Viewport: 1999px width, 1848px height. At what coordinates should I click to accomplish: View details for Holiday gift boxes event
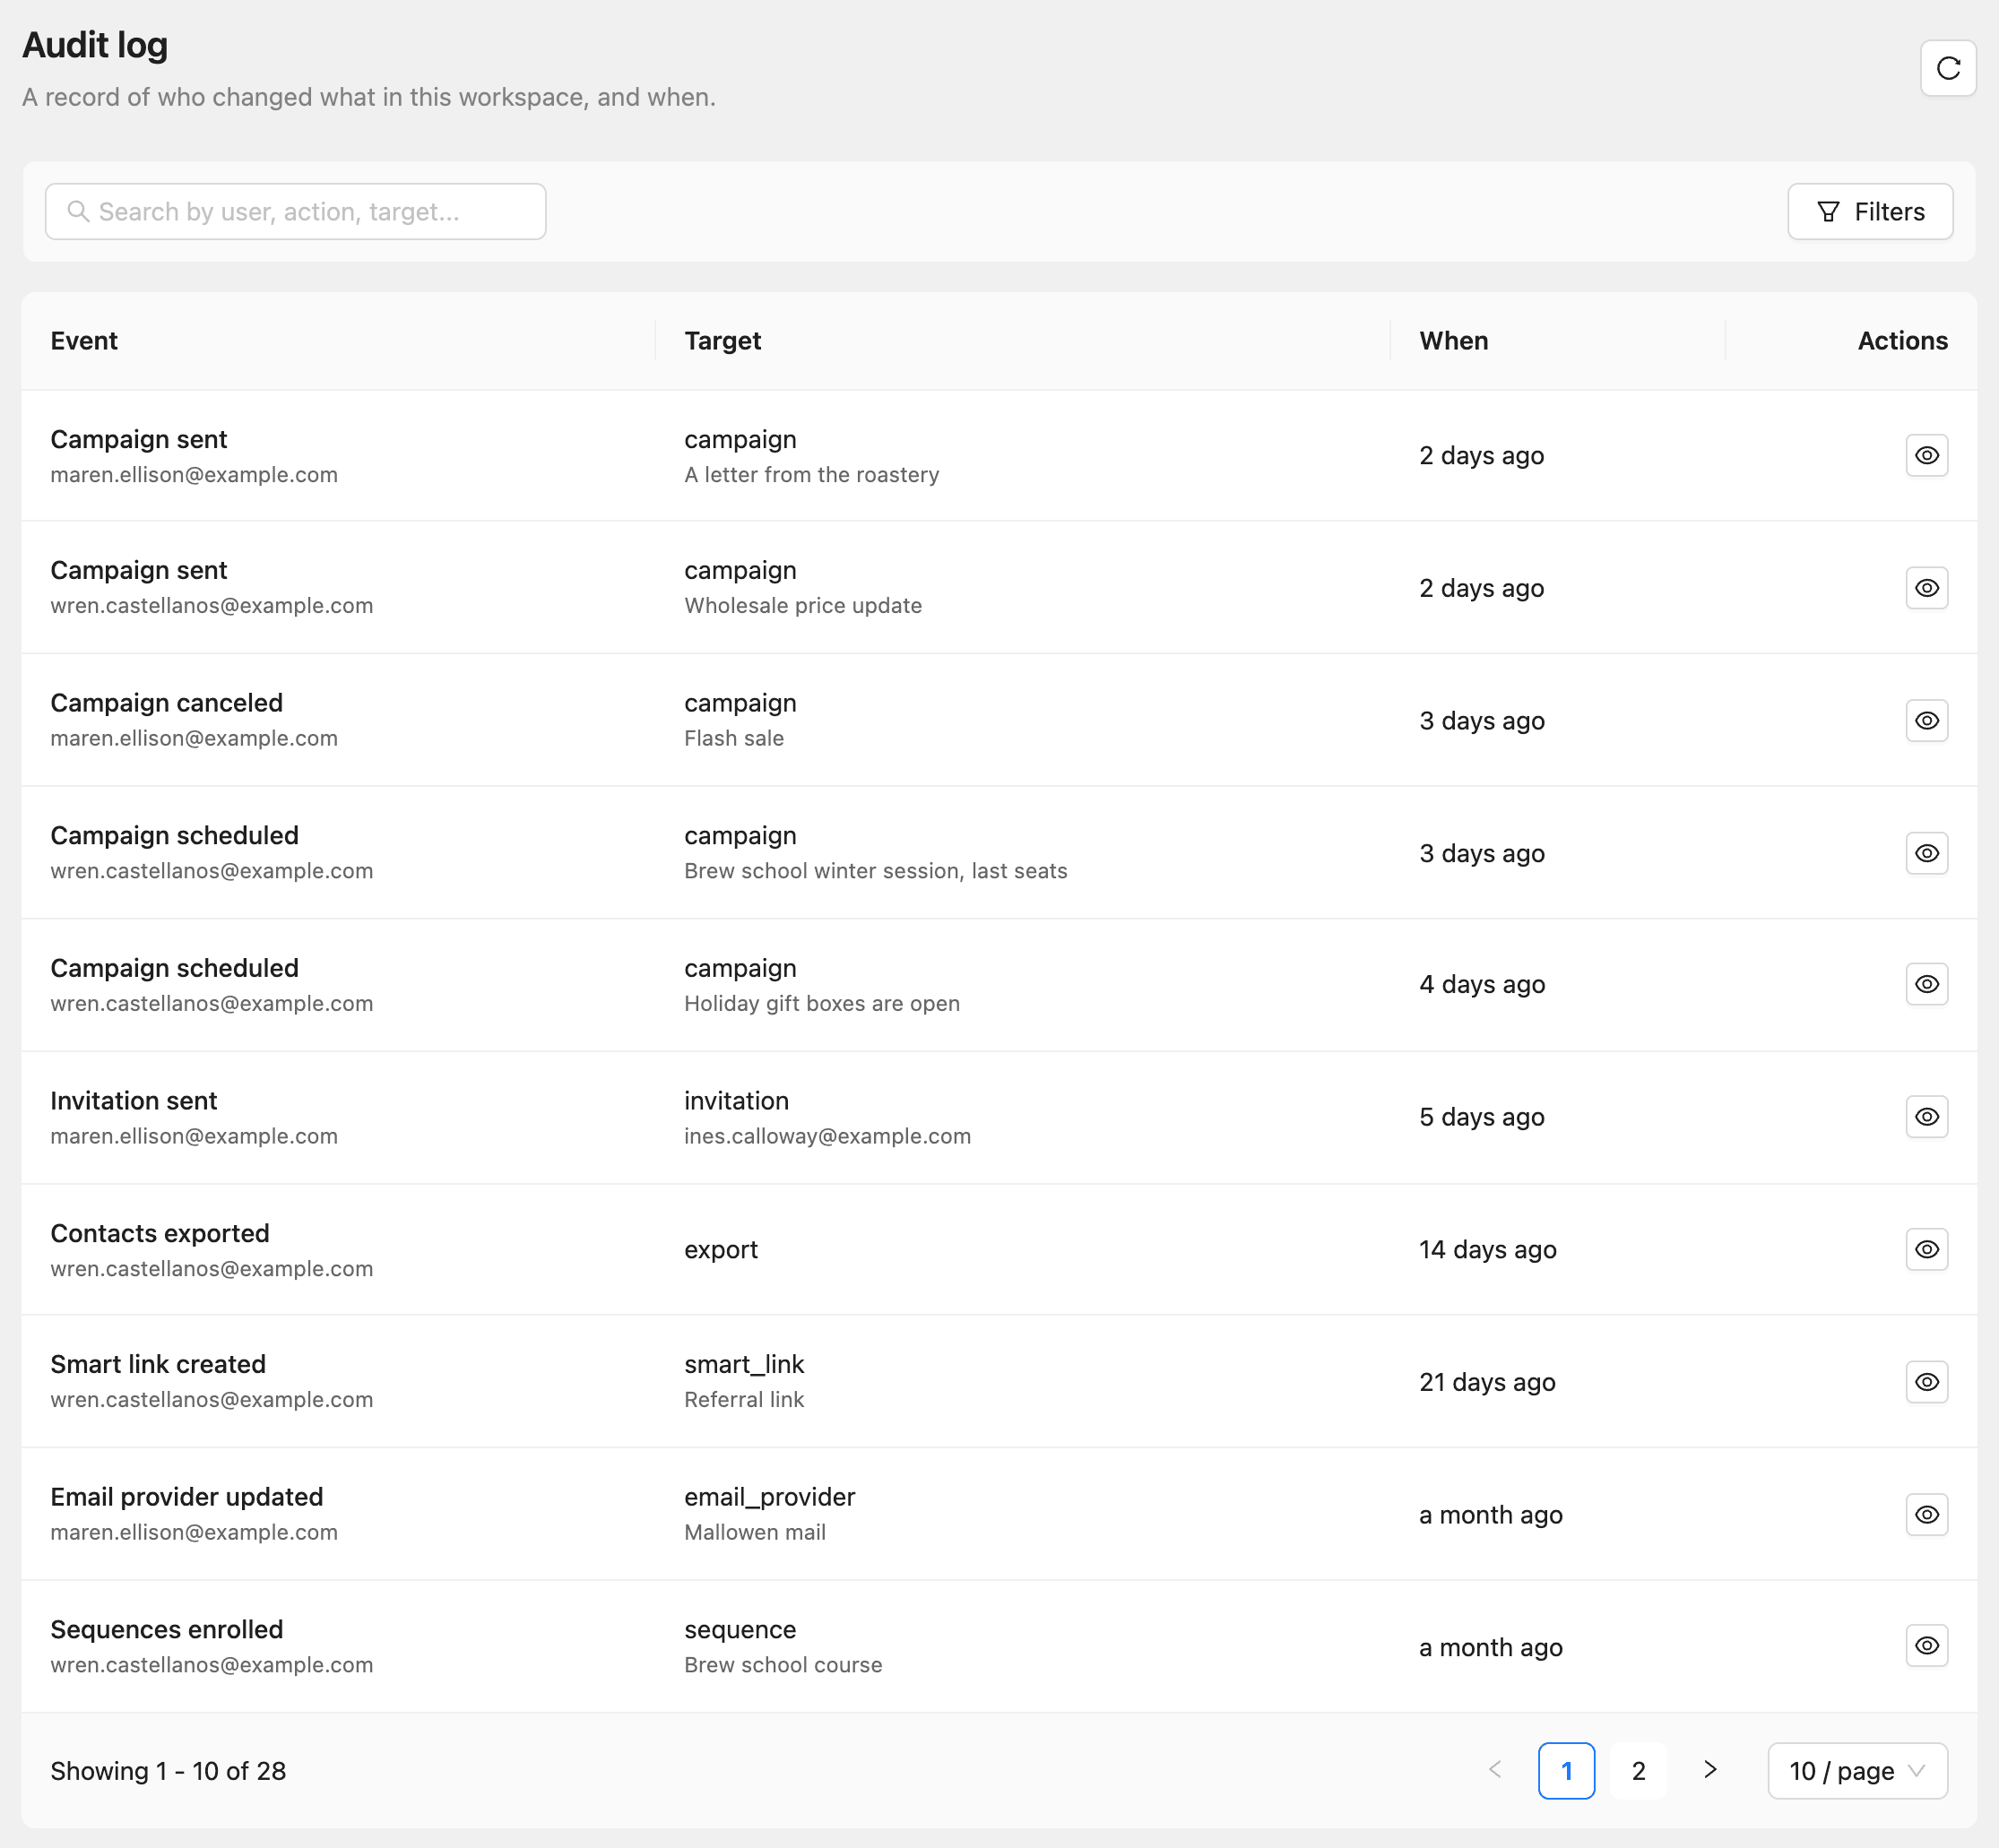[x=1926, y=984]
